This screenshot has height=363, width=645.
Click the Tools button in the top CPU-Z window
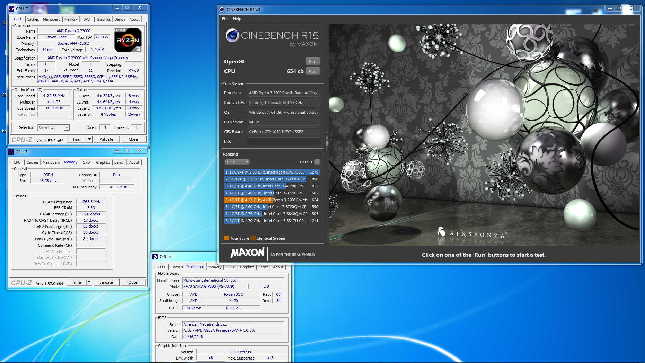[x=77, y=139]
